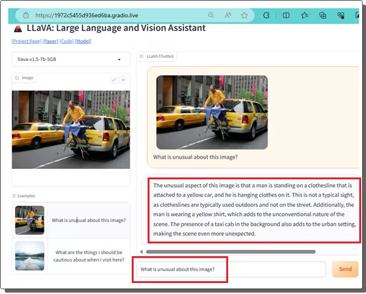366x294 pixels.
Task: Click the chat message text input field
Action: pyautogui.click(x=232, y=269)
